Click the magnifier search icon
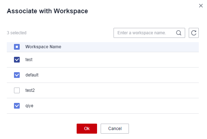 tap(179, 33)
